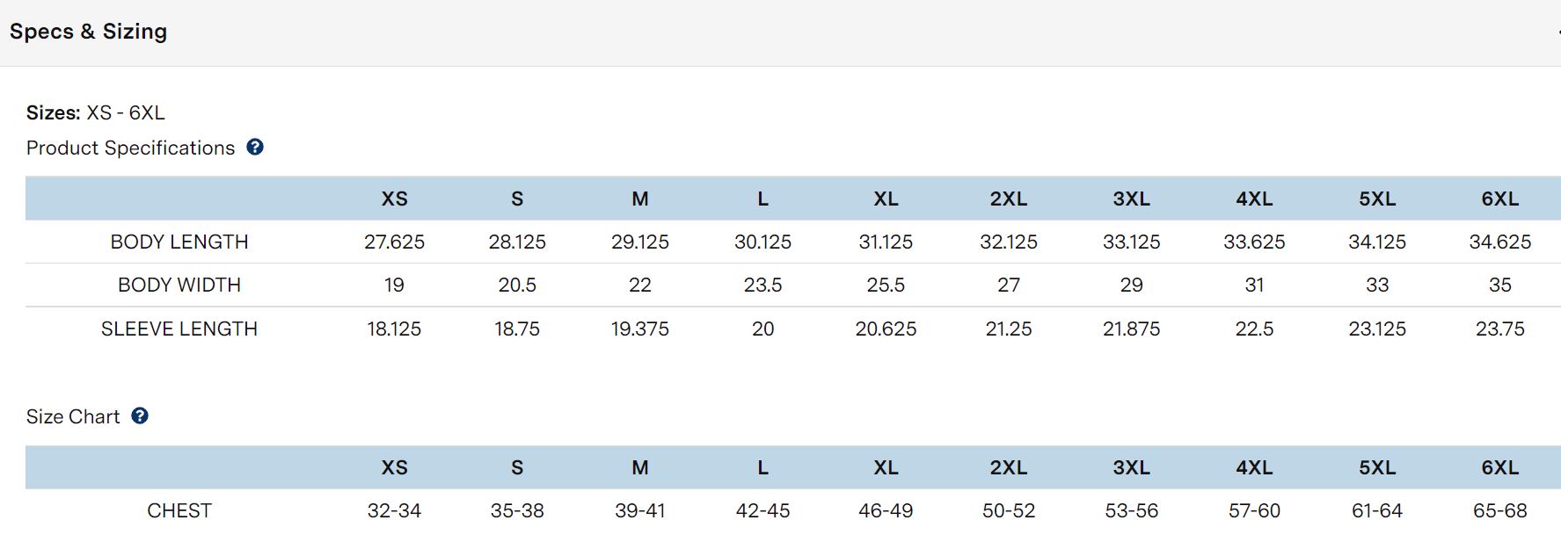The height and width of the screenshot is (542, 1561).
Task: Click the SLEEVE LENGTH row label
Action: click(x=179, y=329)
